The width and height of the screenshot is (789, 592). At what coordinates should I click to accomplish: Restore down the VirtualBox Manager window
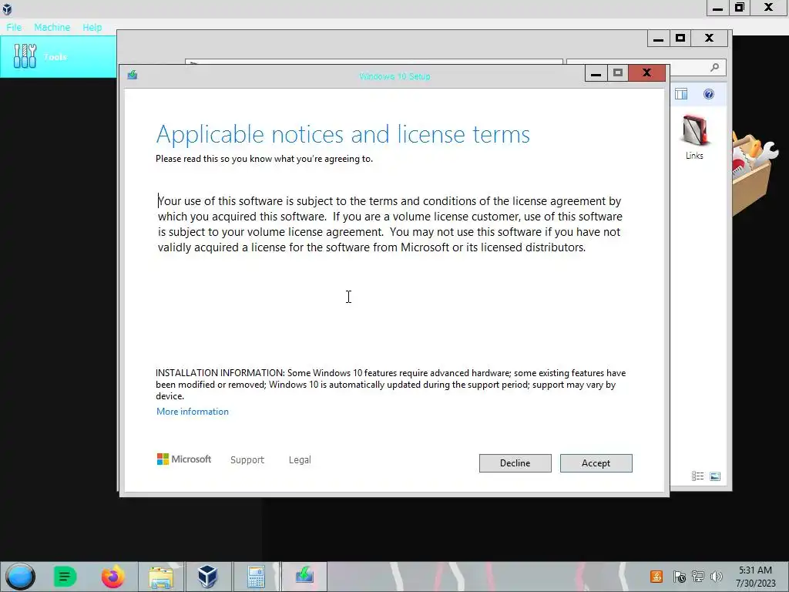pyautogui.click(x=740, y=8)
